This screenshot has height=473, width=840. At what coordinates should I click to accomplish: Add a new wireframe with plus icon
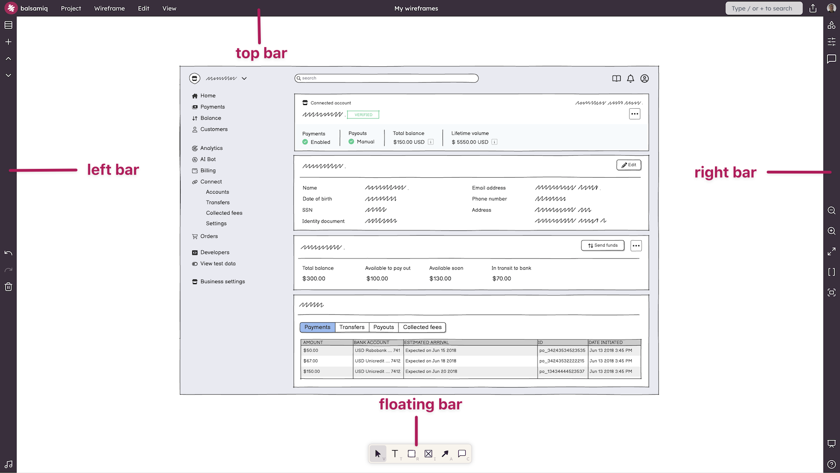tap(8, 42)
